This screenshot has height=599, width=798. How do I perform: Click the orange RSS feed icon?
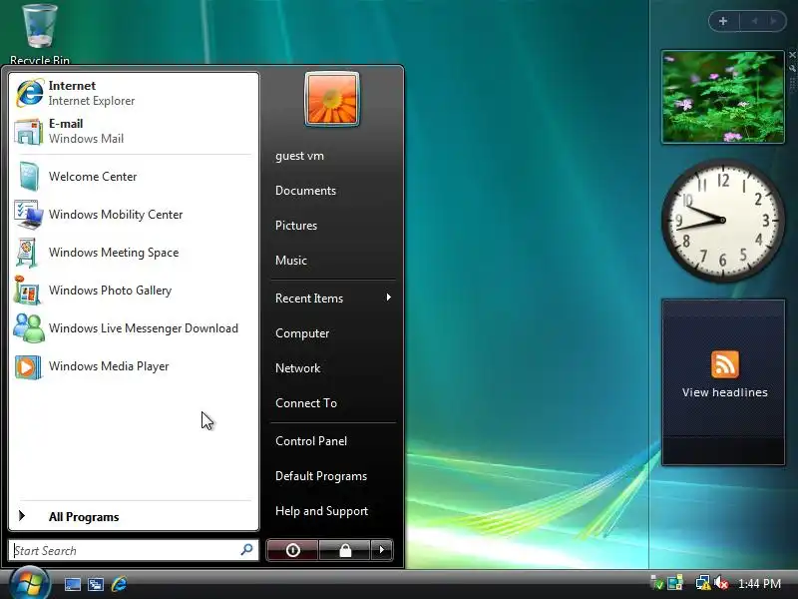point(725,364)
